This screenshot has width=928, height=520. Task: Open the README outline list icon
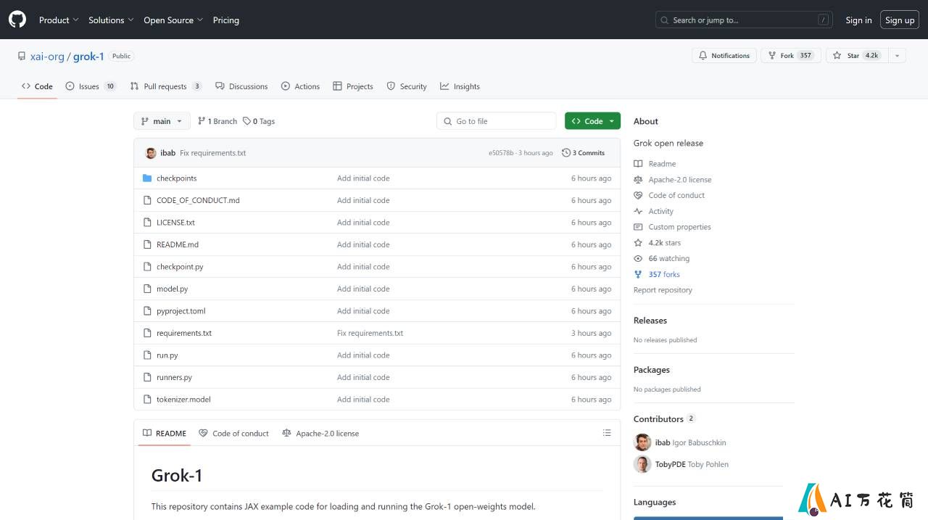pyautogui.click(x=607, y=433)
